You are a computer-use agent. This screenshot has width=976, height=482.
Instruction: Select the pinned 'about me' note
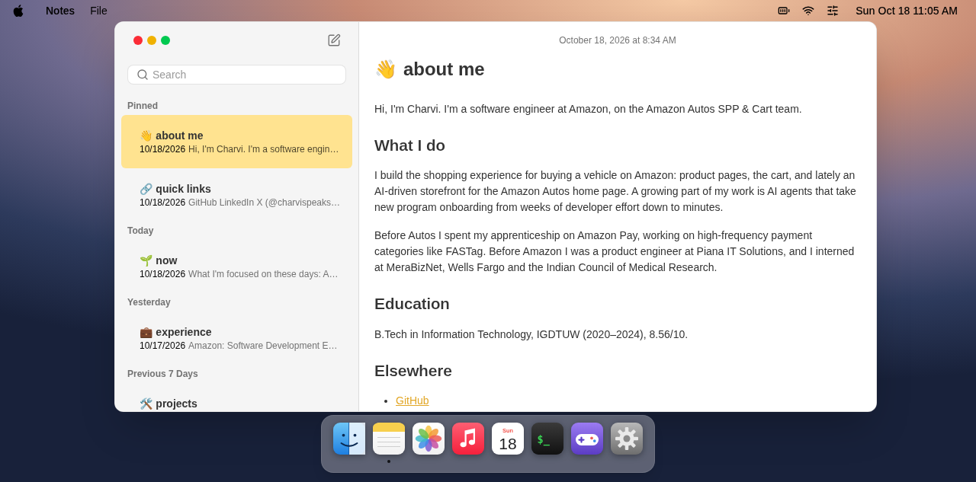236,142
